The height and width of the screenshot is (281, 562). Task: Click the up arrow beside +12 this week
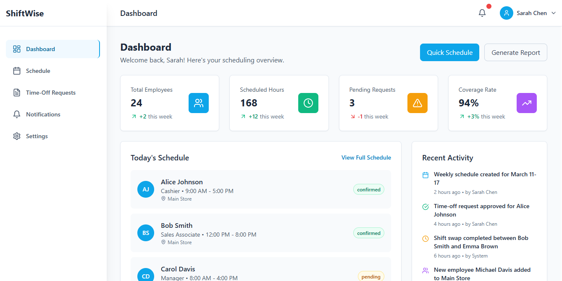coord(243,117)
